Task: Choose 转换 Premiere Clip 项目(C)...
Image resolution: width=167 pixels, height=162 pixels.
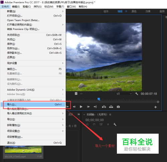Action: click(x=33, y=29)
